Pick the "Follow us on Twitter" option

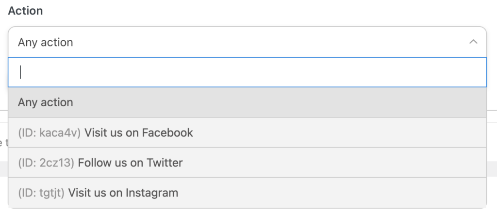coord(130,163)
